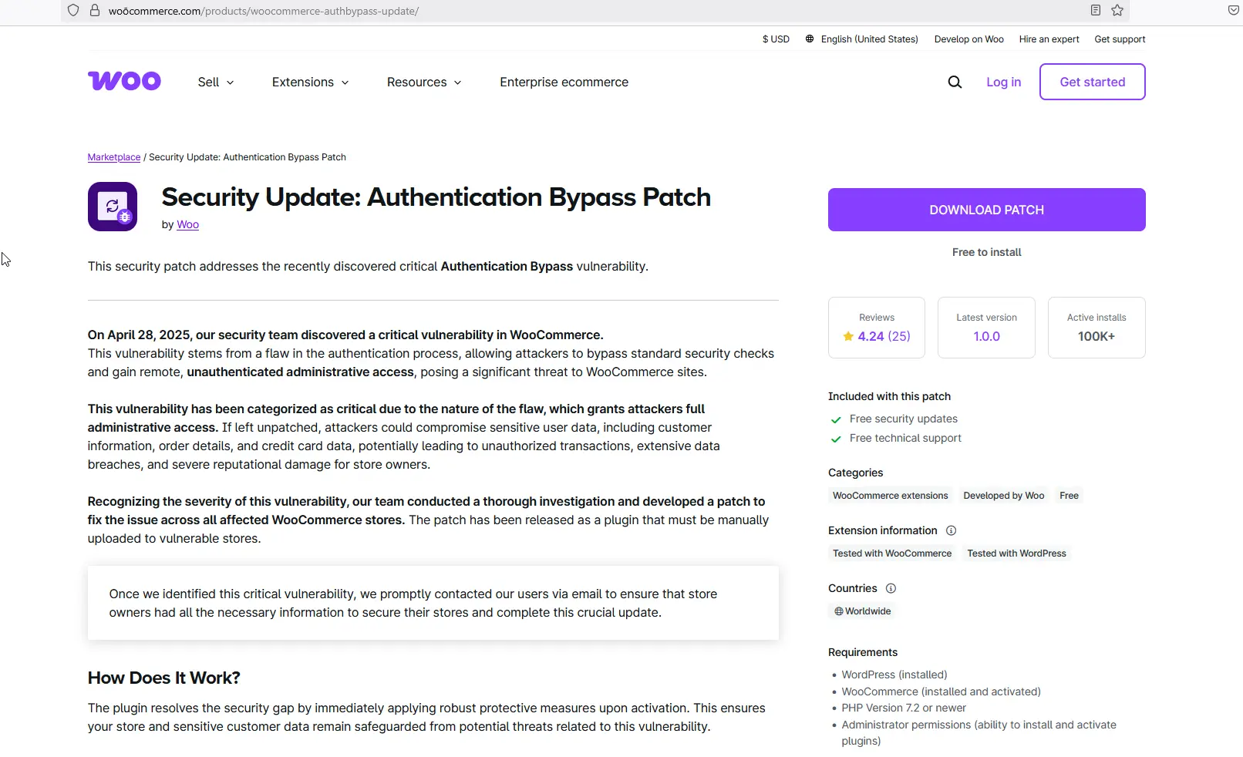This screenshot has height=757, width=1243.
Task: Click the How Does It Work? heading
Action: point(163,678)
